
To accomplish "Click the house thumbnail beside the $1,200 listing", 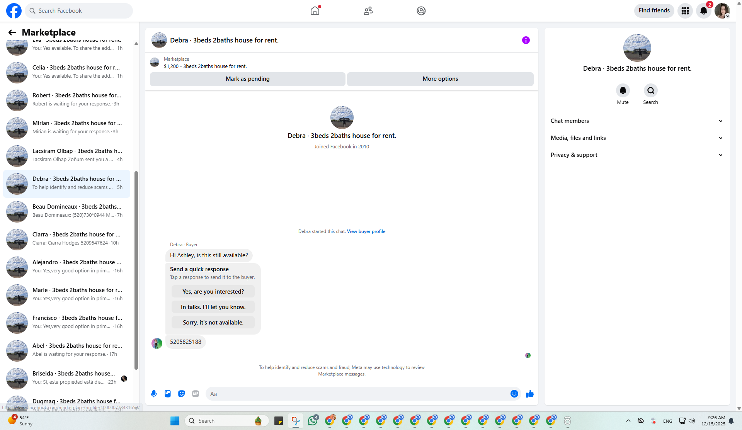I will coord(155,62).
